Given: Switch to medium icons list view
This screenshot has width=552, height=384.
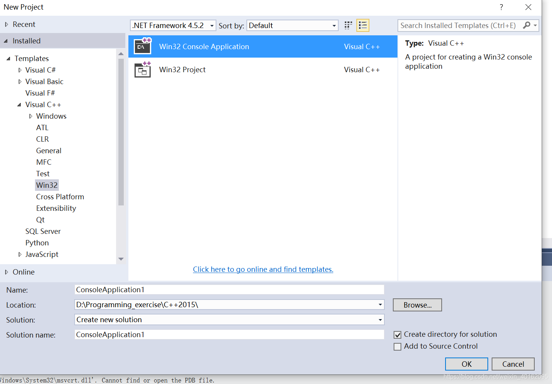Looking at the screenshot, I should [x=363, y=25].
